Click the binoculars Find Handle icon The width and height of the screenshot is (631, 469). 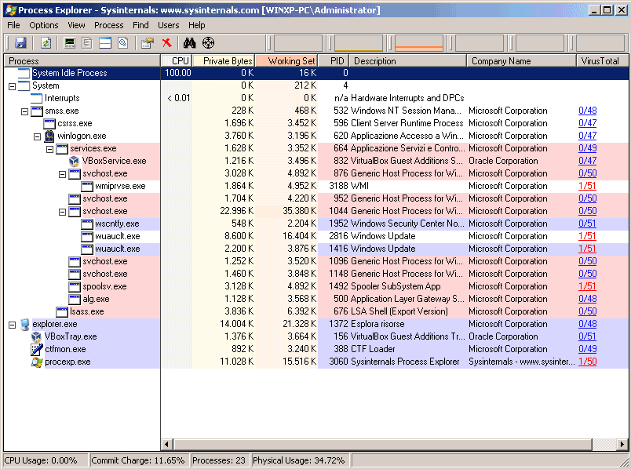coord(190,42)
